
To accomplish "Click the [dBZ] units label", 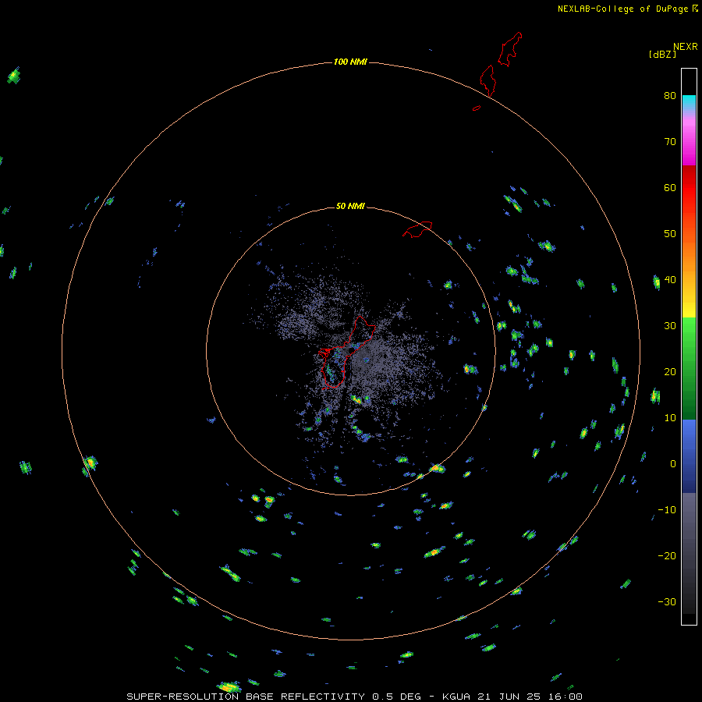I will coord(662,55).
